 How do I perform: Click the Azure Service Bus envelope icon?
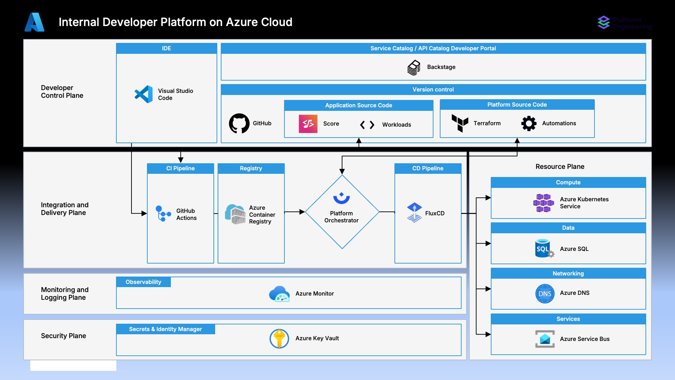545,339
